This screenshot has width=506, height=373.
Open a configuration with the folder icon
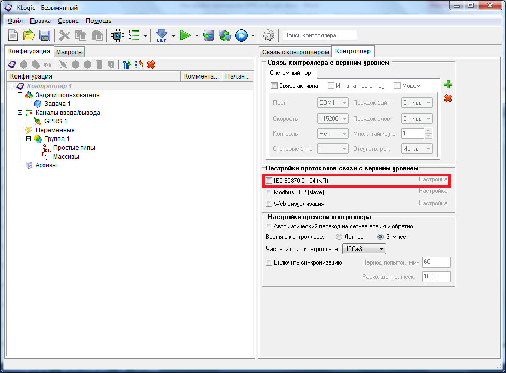[x=29, y=36]
